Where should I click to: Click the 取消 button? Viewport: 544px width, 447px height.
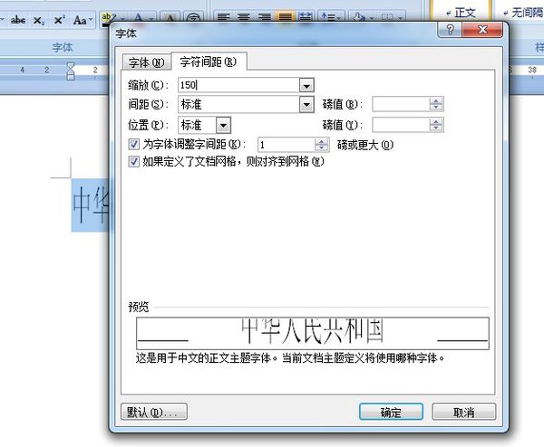pyautogui.click(x=464, y=412)
